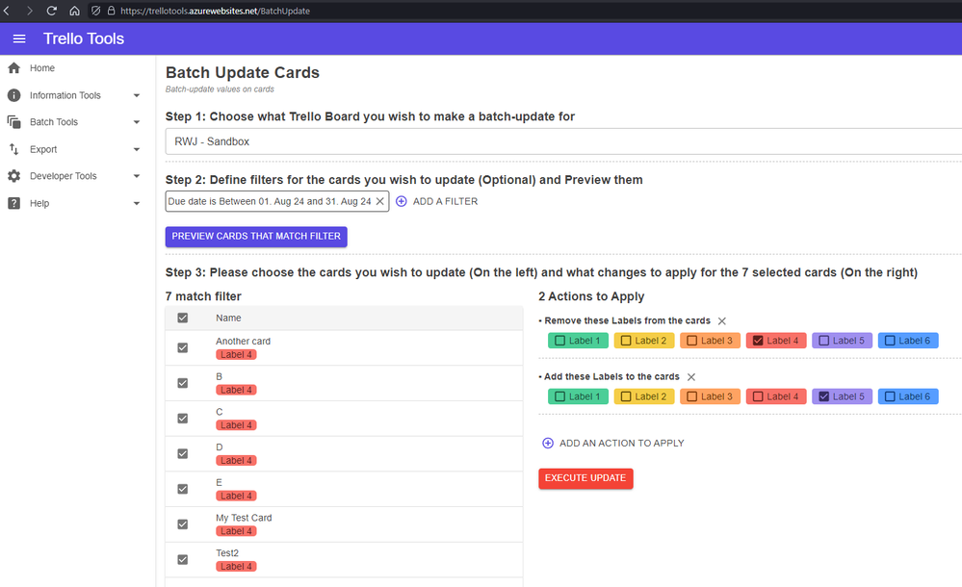
Task: Select orange Label 3 in Remove these Labels
Action: click(710, 341)
